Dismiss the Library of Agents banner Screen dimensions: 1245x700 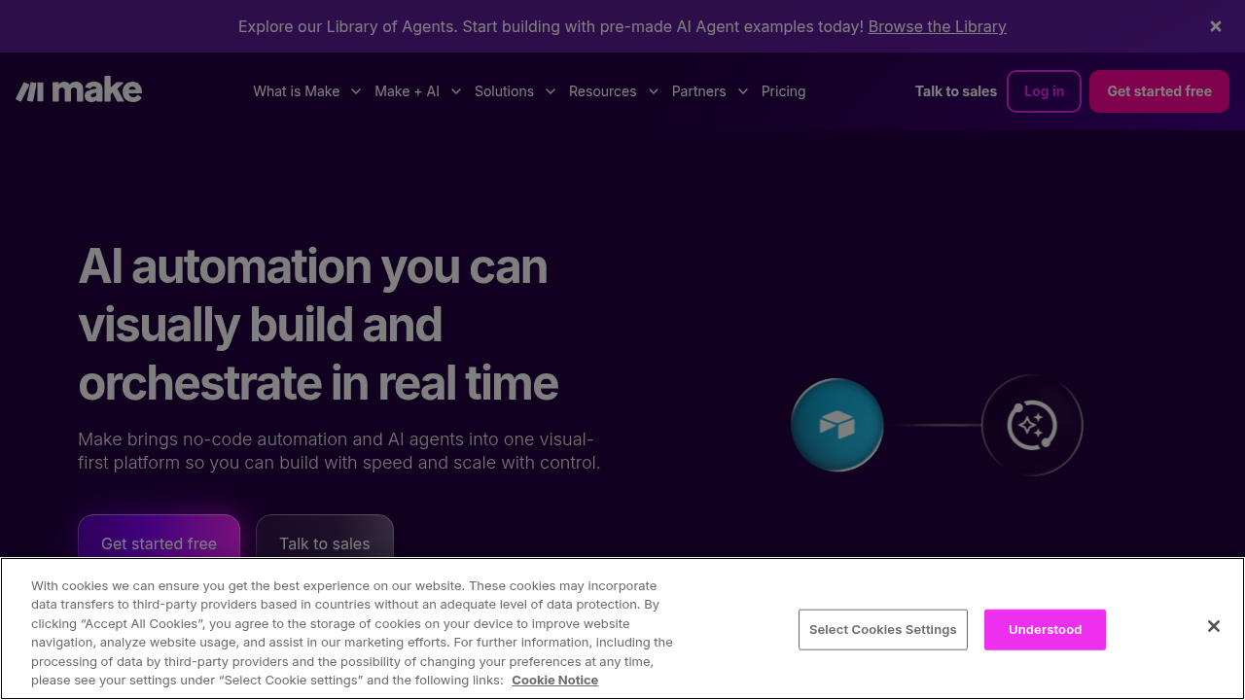[1215, 26]
